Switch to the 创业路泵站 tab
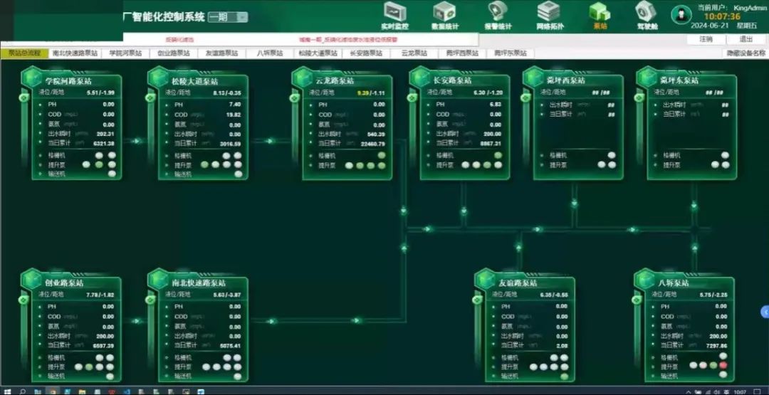 (174, 53)
